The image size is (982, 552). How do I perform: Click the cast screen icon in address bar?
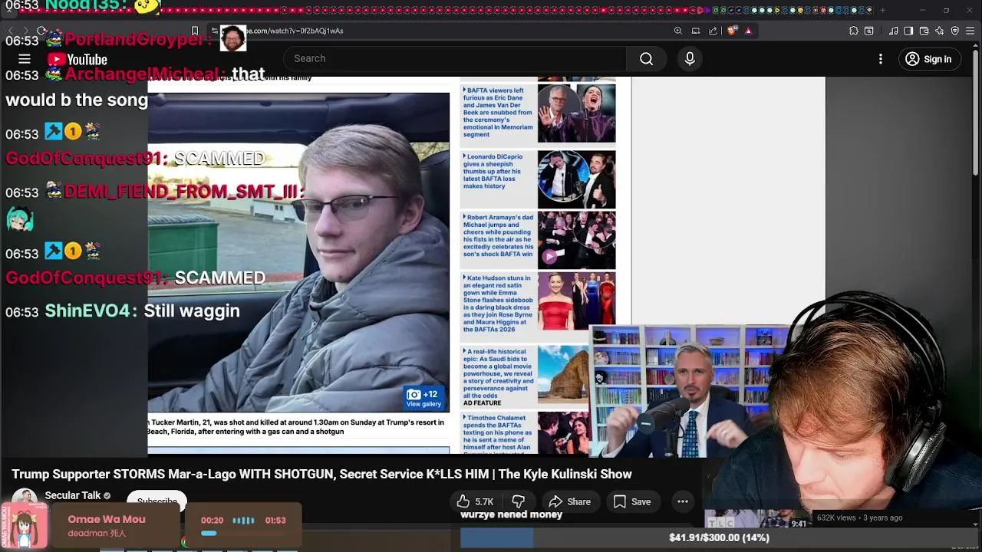click(696, 31)
